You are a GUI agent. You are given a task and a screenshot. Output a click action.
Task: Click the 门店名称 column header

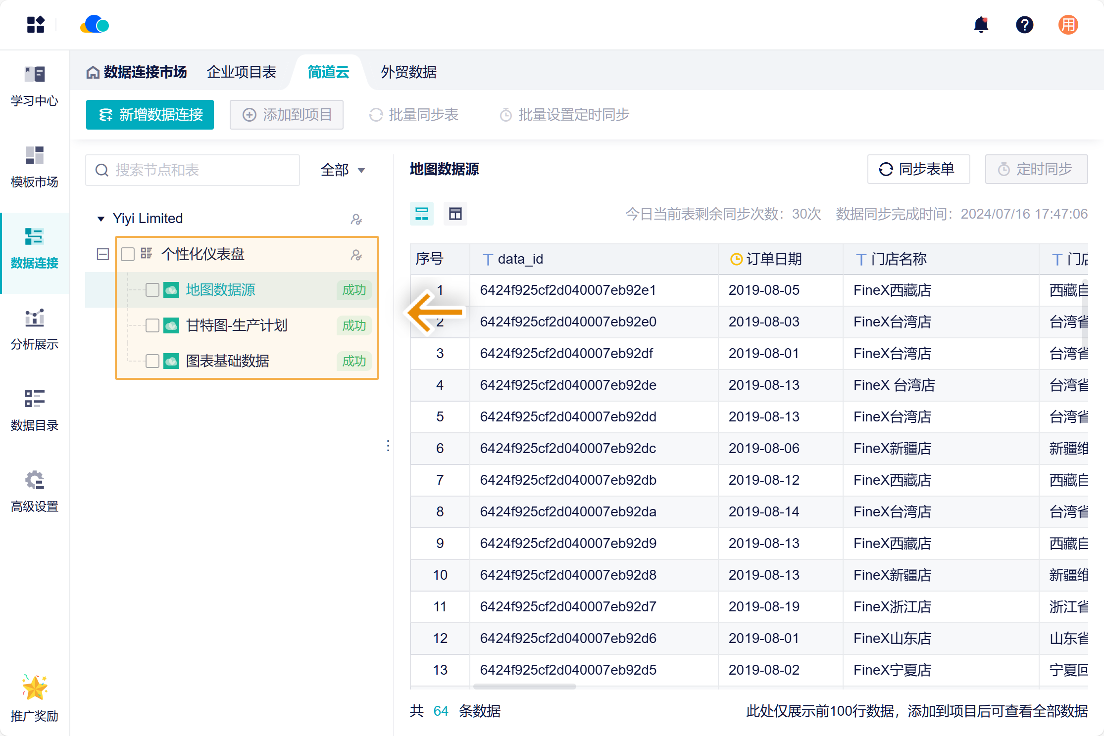(941, 259)
